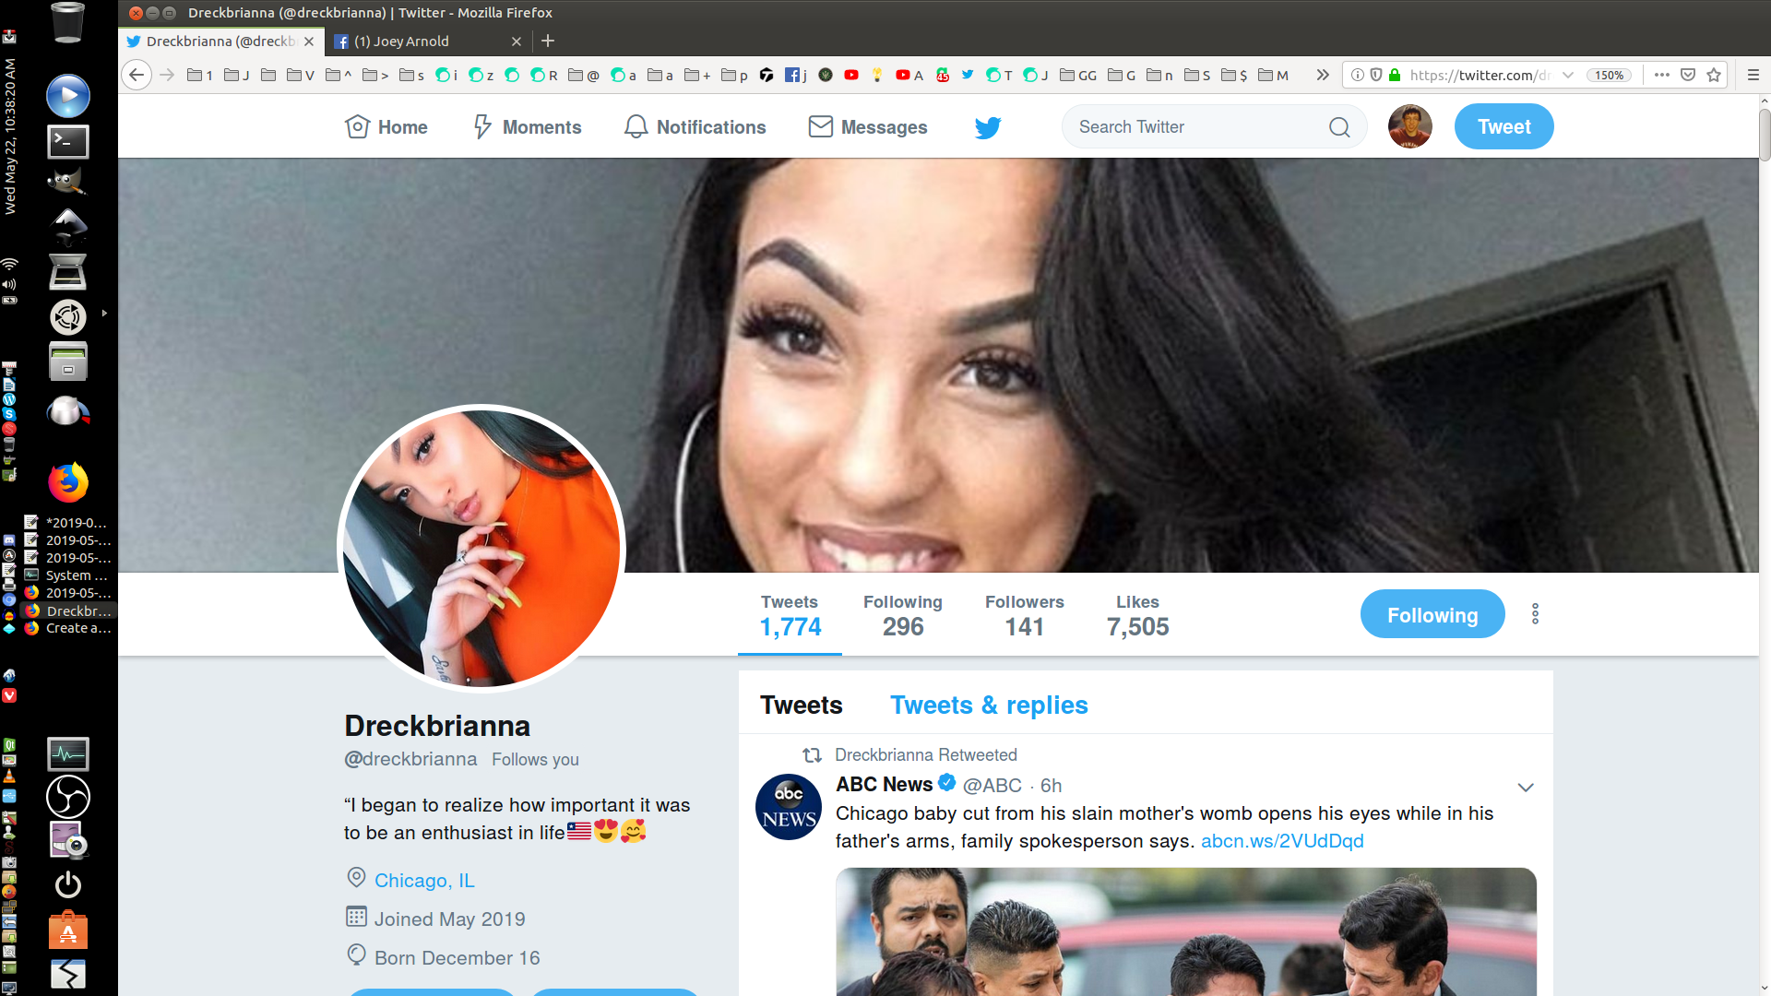
Task: Click the browser back arrow
Action: click(137, 75)
